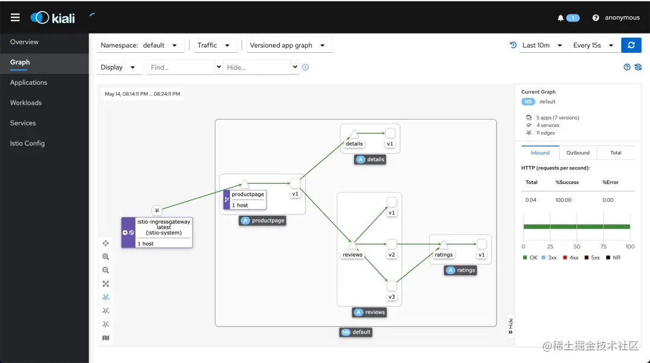Click the anonymous user label

pos(622,17)
